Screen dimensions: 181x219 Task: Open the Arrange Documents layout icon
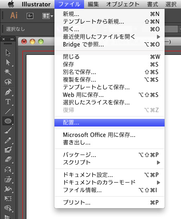click(x=48, y=16)
